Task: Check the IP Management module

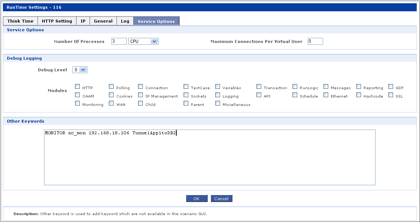Action: (140, 95)
